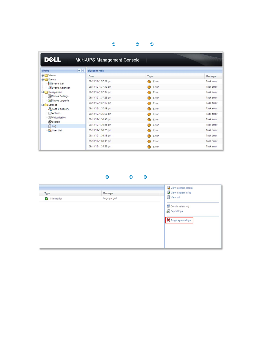Select the date 09/13/12-1:36:08 pm
The image size is (262, 339).
pyautogui.click(x=100, y=141)
